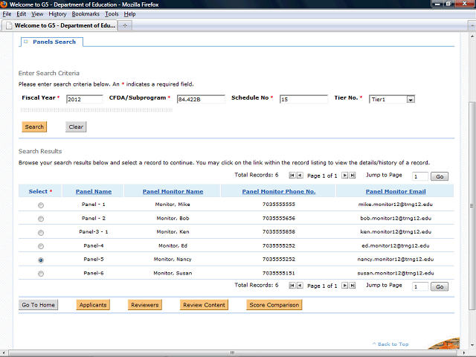This screenshot has width=476, height=357.
Task: Go to previous page in top pagination
Action: click(x=300, y=176)
